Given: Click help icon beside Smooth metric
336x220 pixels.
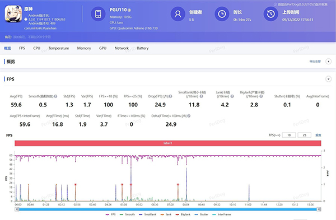Looking at the screenshot, I should click(x=55, y=96).
